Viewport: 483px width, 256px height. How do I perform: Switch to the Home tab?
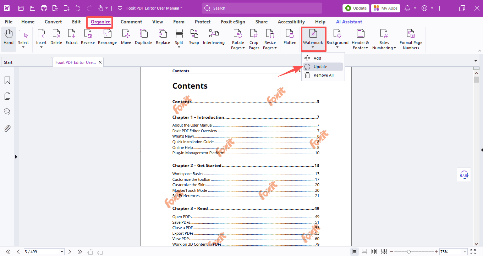tap(28, 22)
